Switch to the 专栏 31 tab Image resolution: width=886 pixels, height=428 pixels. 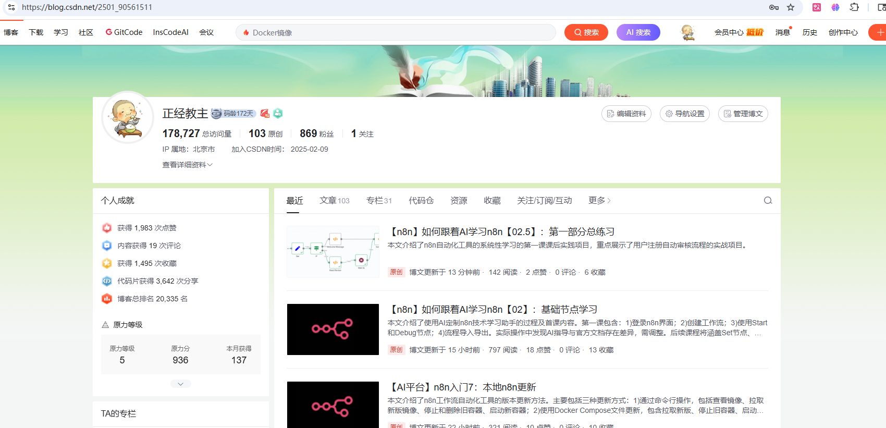tap(379, 201)
